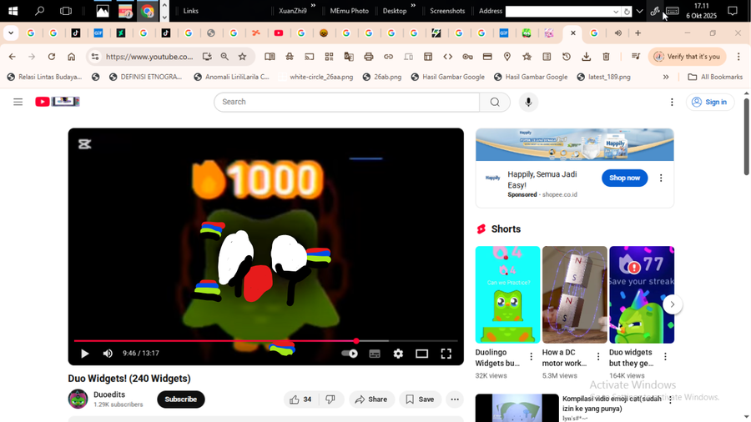Switch to the red YouTube tab
Screen dimensions: 751x422
pyautogui.click(x=279, y=33)
